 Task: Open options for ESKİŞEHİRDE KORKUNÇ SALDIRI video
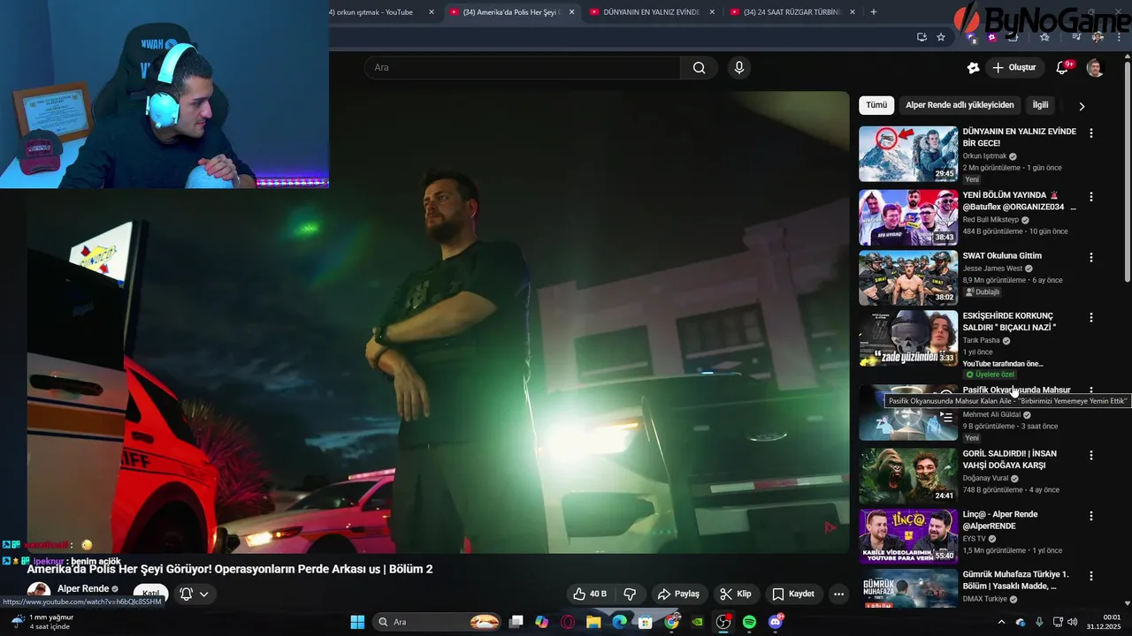(x=1091, y=317)
